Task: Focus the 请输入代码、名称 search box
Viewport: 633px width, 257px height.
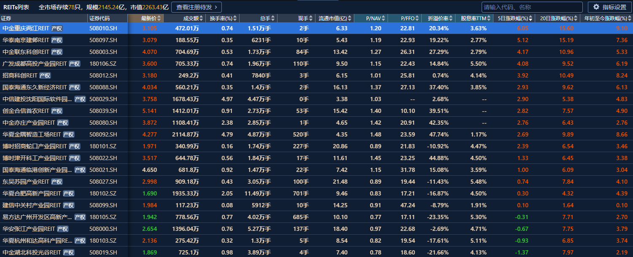Action: tap(532, 7)
